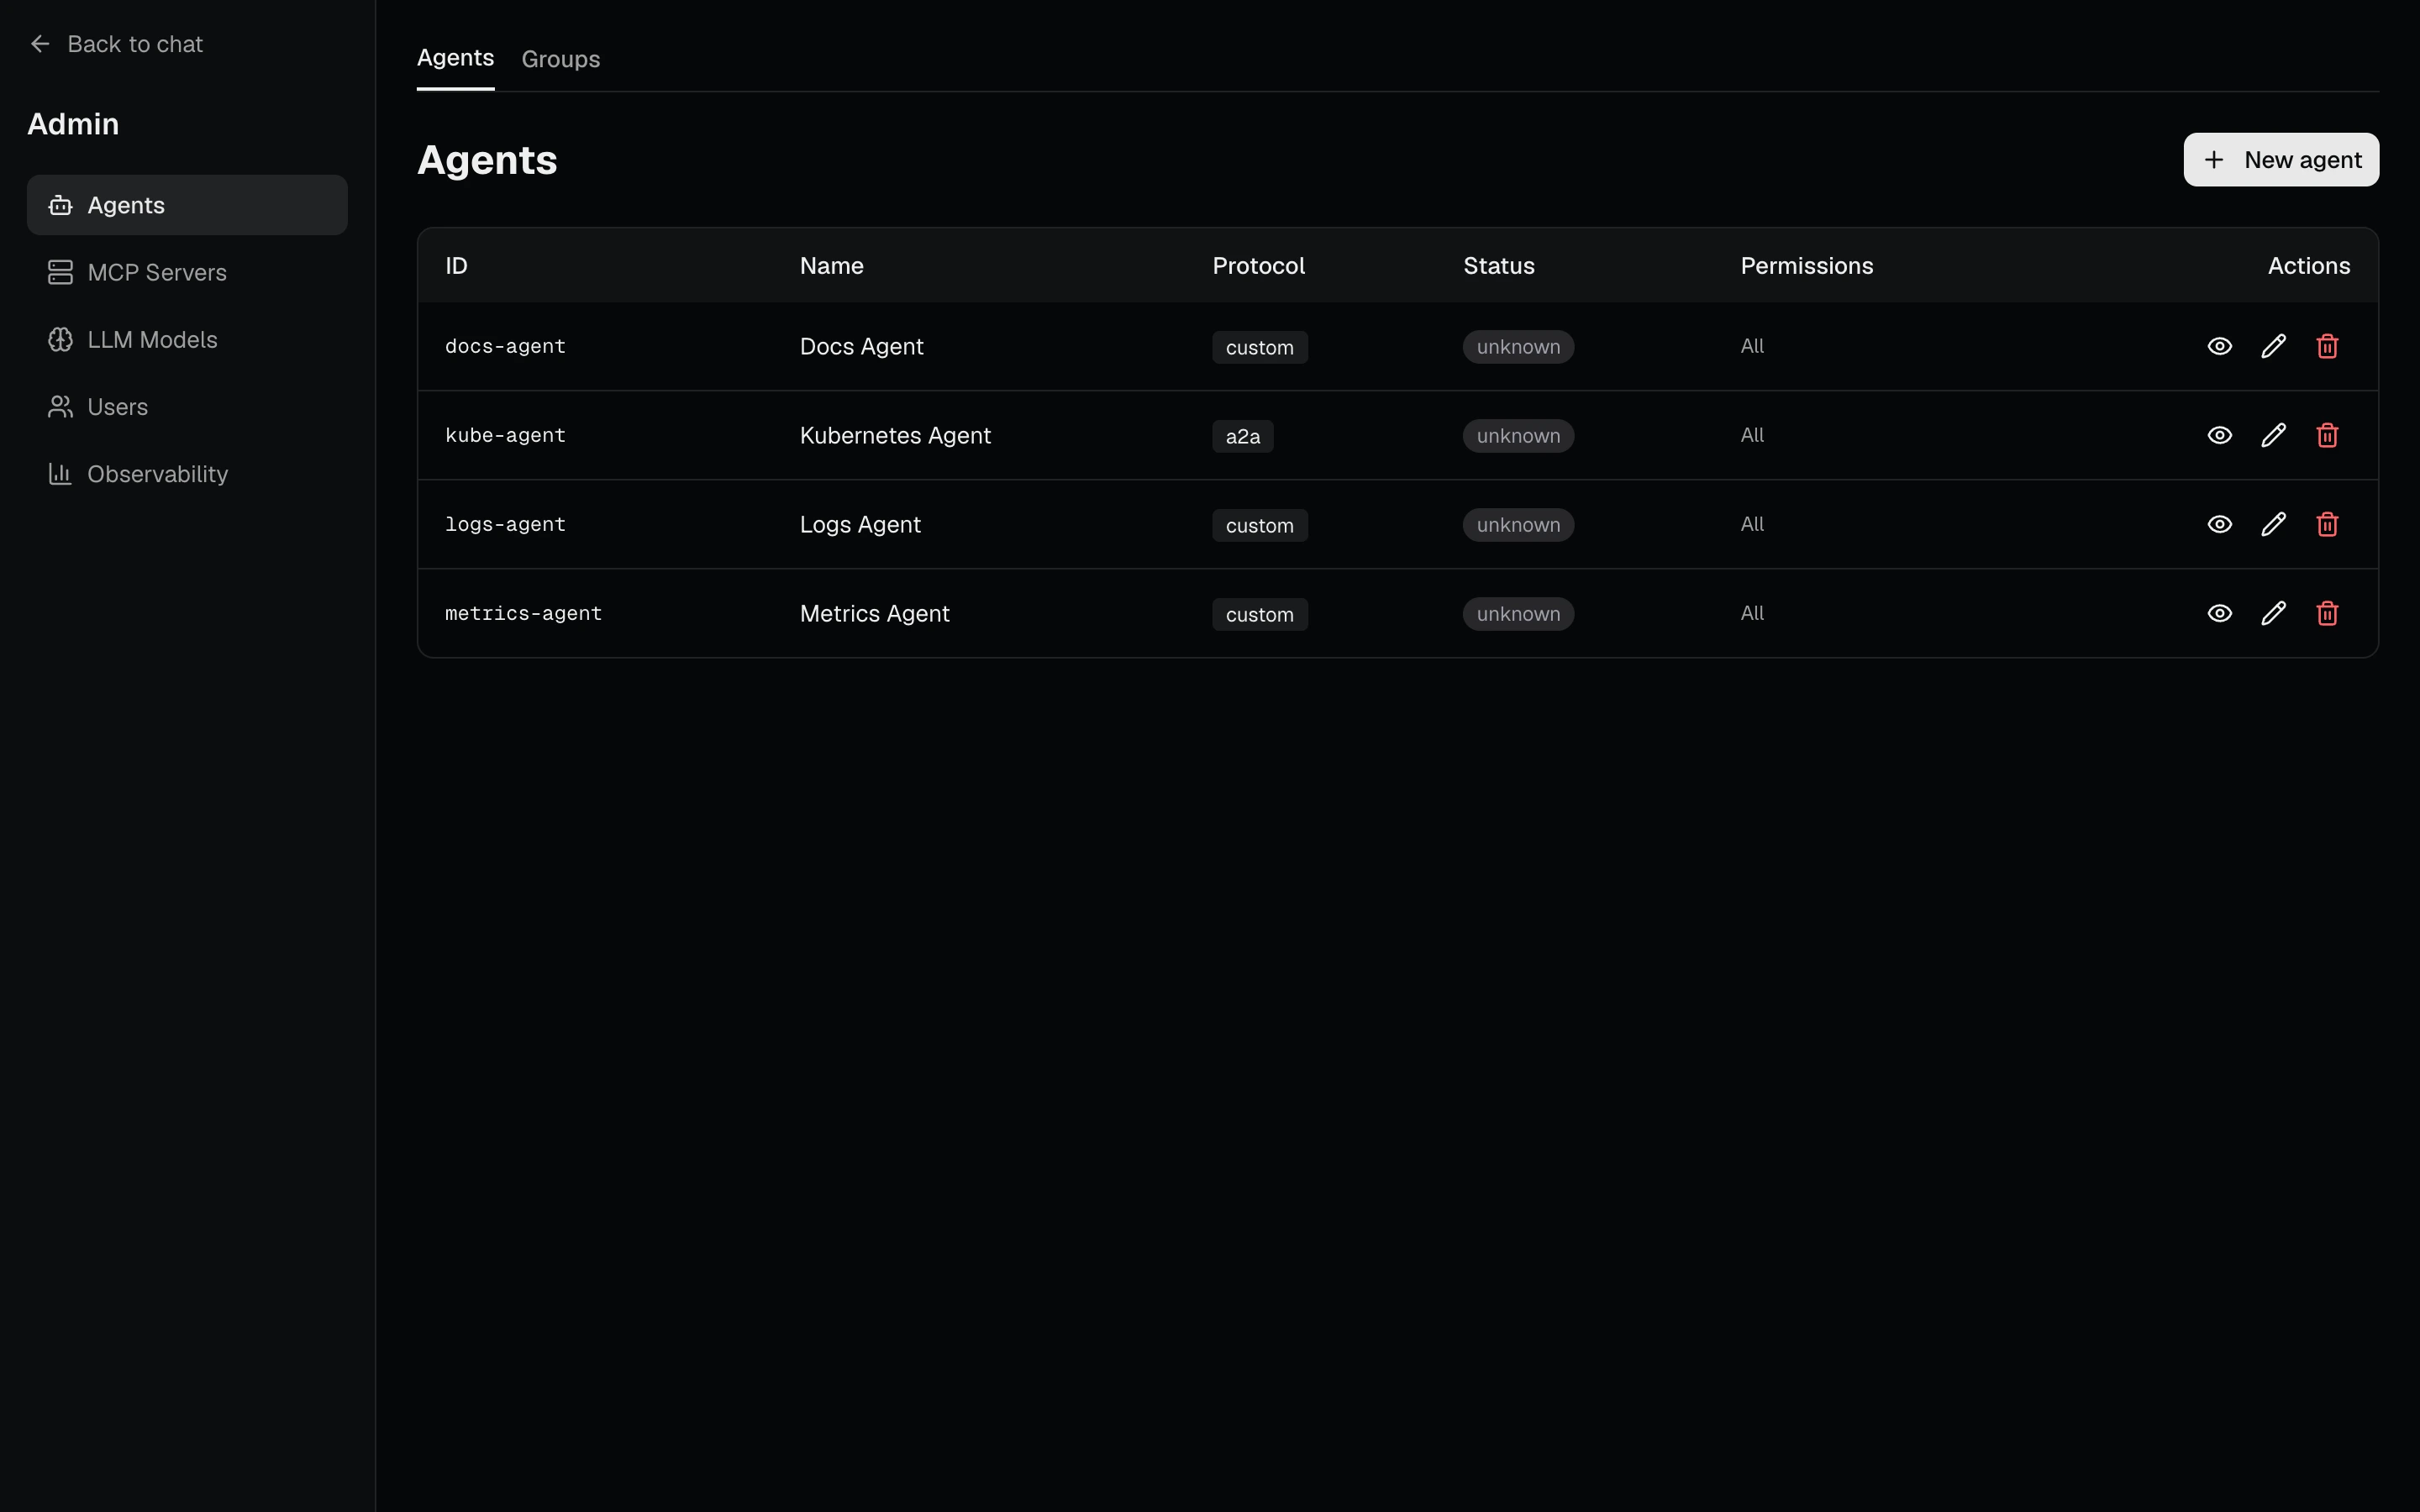This screenshot has width=2420, height=1512.
Task: Edit docs-agent with pencil icon
Action: [2273, 346]
